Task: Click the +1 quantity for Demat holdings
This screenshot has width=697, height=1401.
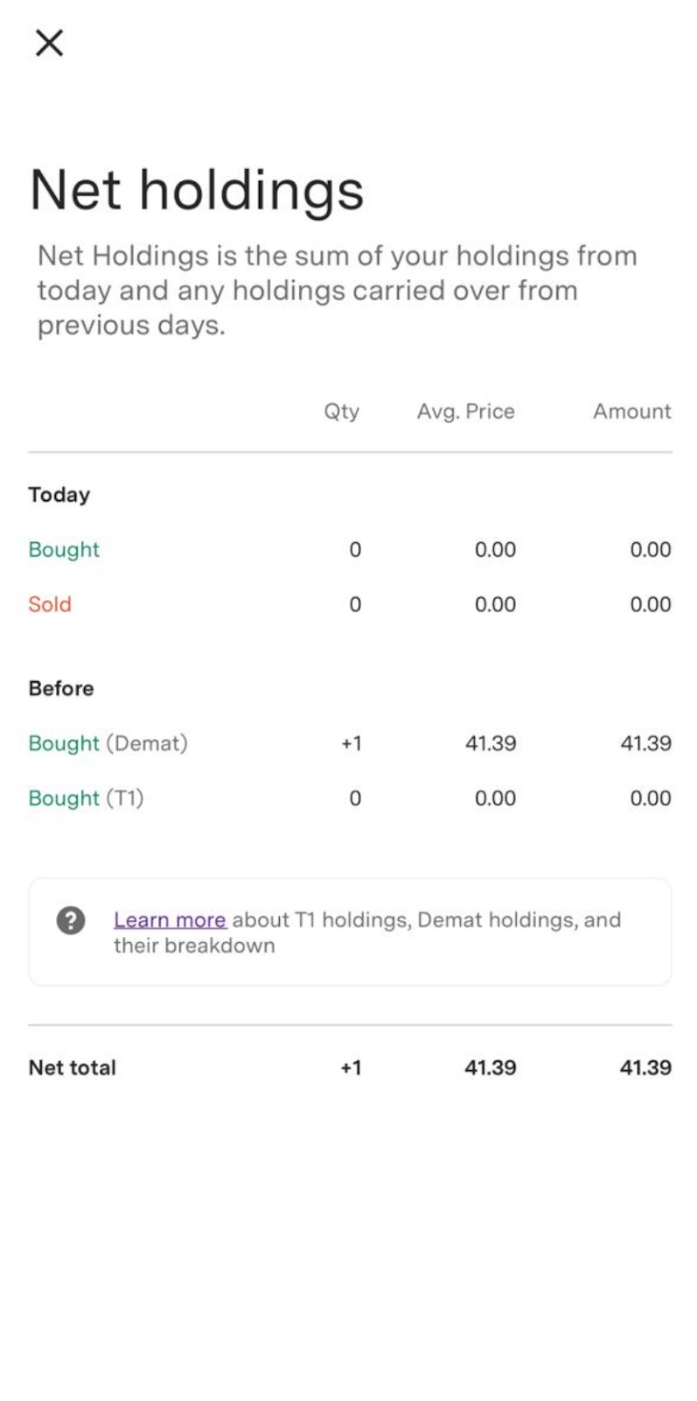Action: click(351, 743)
